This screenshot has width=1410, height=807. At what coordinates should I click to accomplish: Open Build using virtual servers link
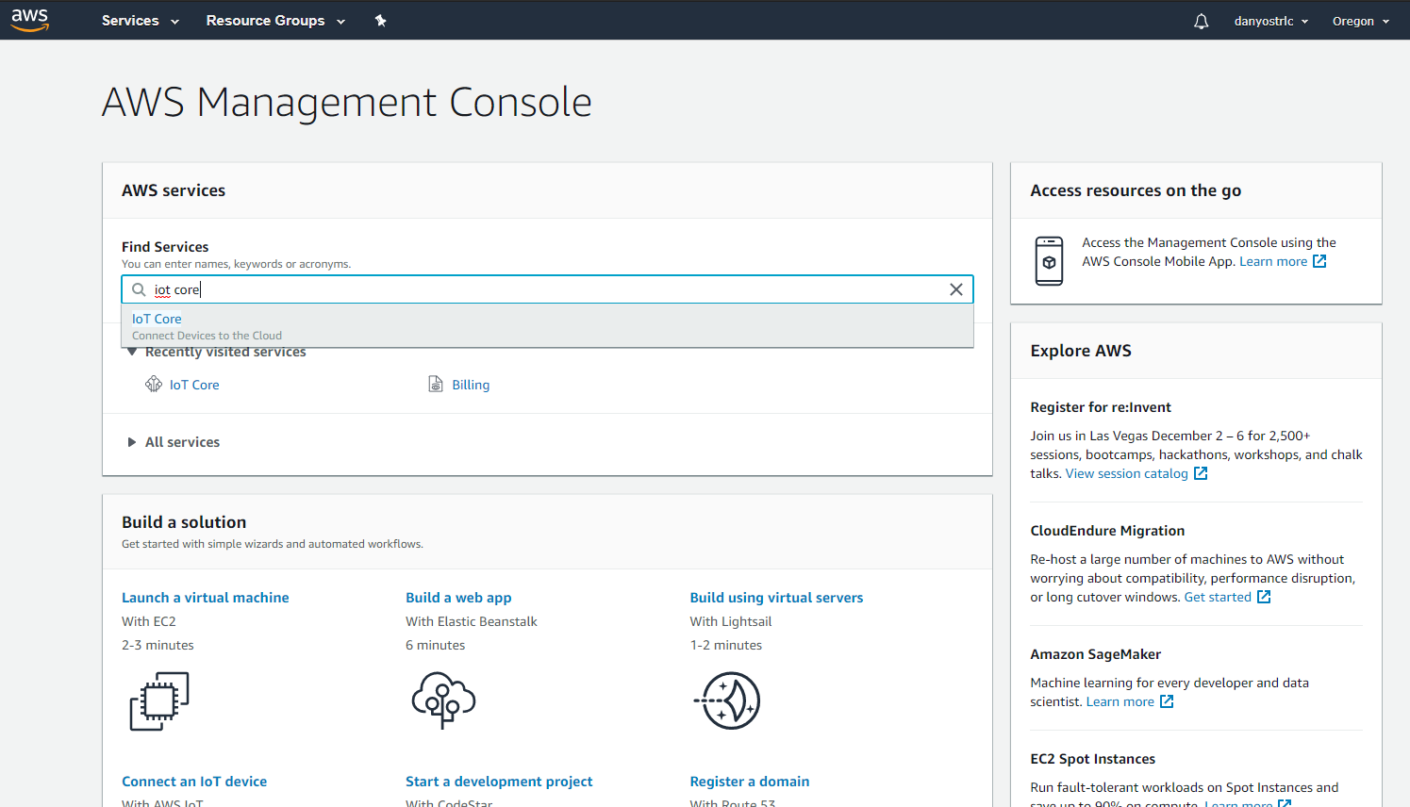click(x=776, y=598)
